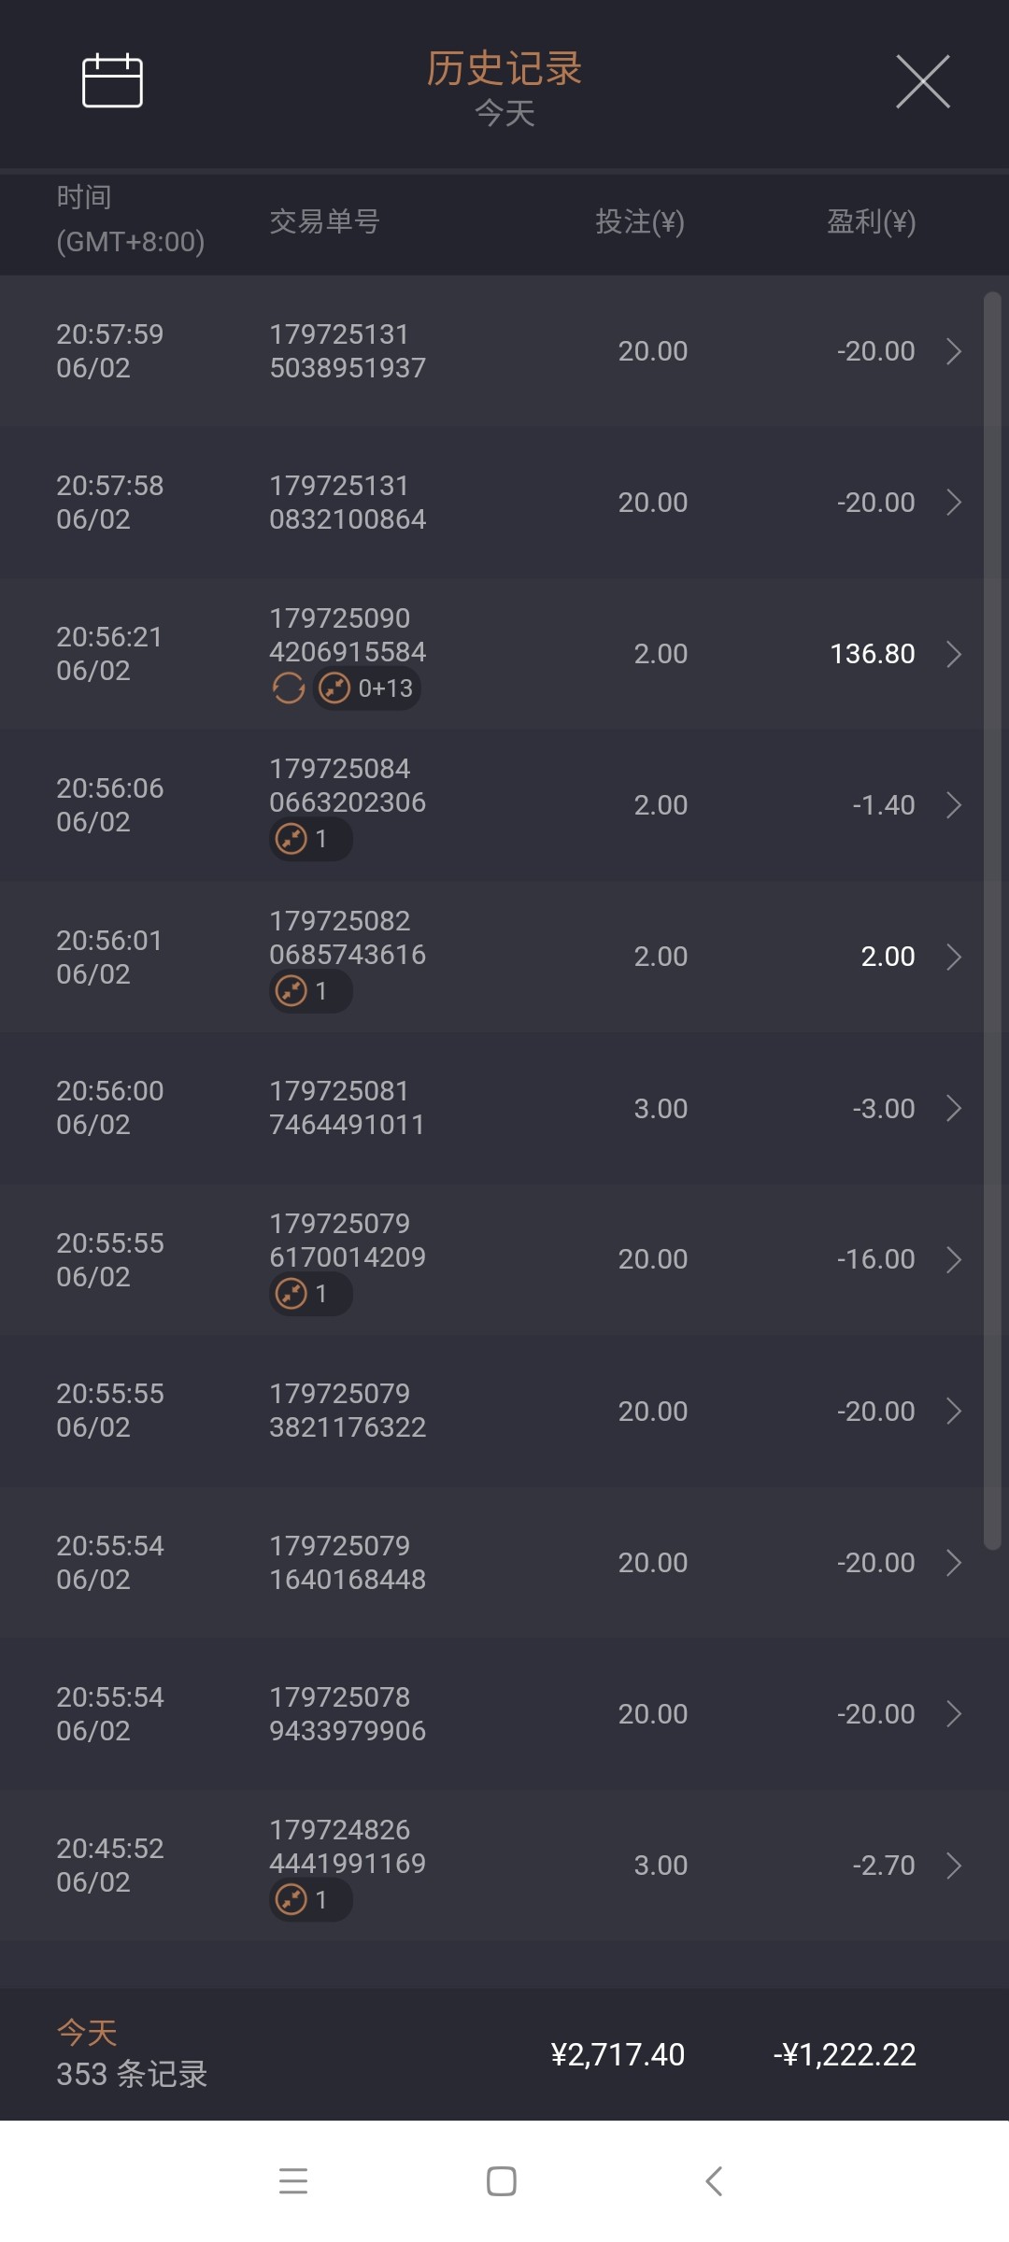Close the history records panel
This screenshot has width=1009, height=2242.
922,82
